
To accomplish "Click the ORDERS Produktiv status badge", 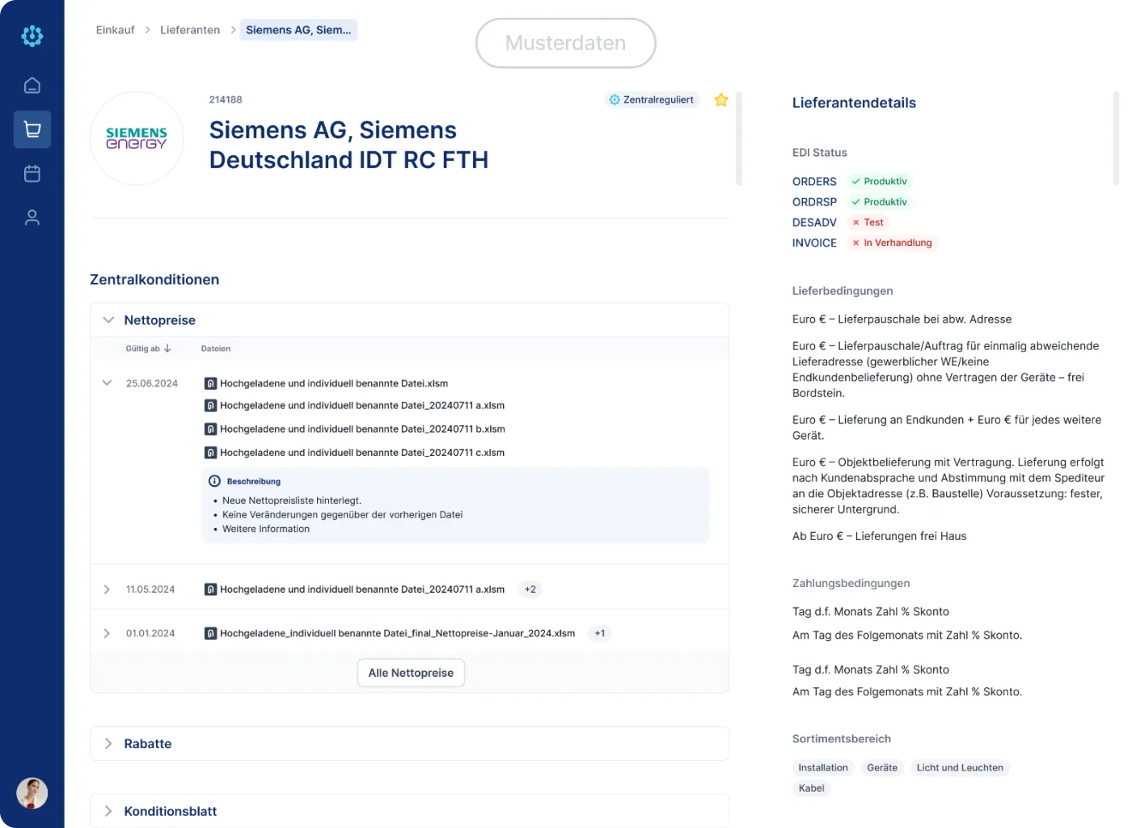I will click(879, 181).
